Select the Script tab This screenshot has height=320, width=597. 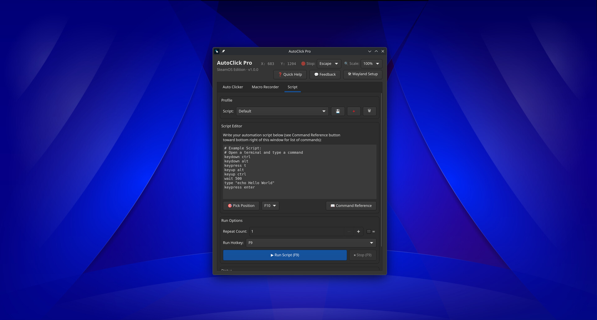pos(292,87)
